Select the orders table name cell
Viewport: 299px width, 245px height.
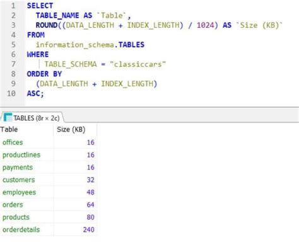(26, 205)
